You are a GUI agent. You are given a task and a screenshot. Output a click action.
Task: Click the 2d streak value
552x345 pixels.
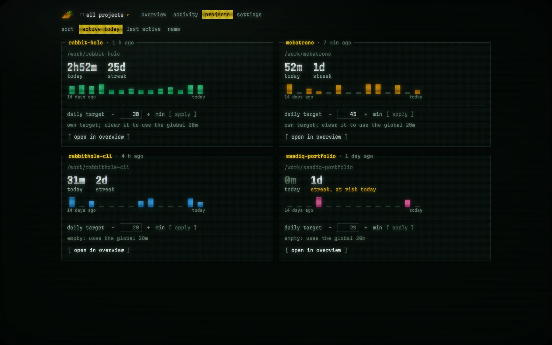[101, 180]
